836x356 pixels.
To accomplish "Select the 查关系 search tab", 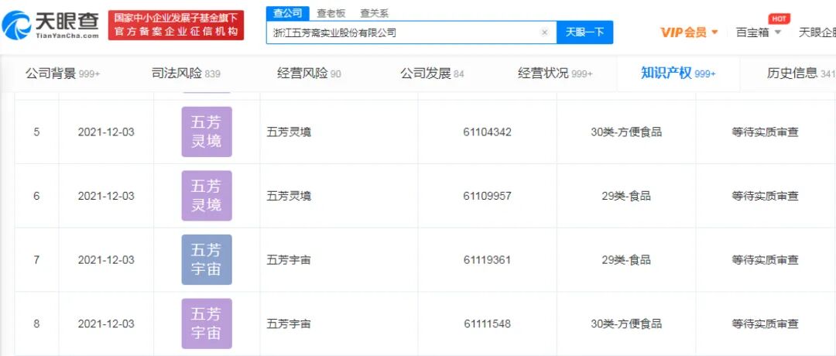I will [375, 13].
